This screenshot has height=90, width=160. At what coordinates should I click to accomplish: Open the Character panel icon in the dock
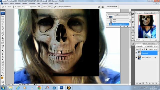(x=133, y=35)
